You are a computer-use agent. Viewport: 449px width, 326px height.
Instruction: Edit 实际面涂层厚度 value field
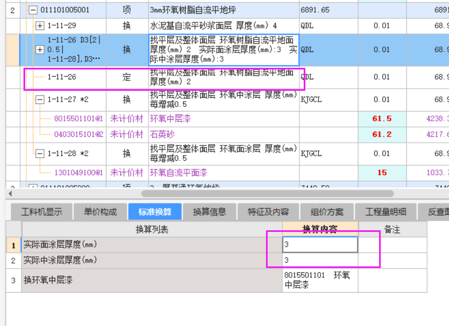[x=320, y=245]
